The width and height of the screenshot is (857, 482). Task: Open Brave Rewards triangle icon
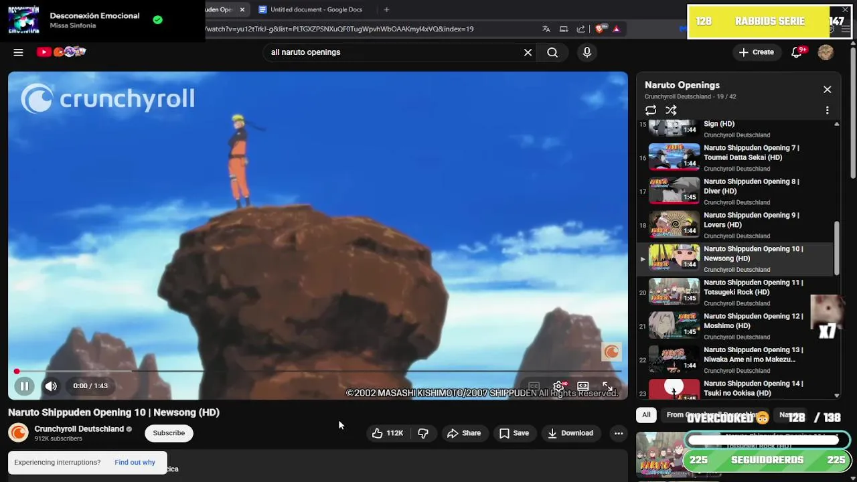[616, 29]
